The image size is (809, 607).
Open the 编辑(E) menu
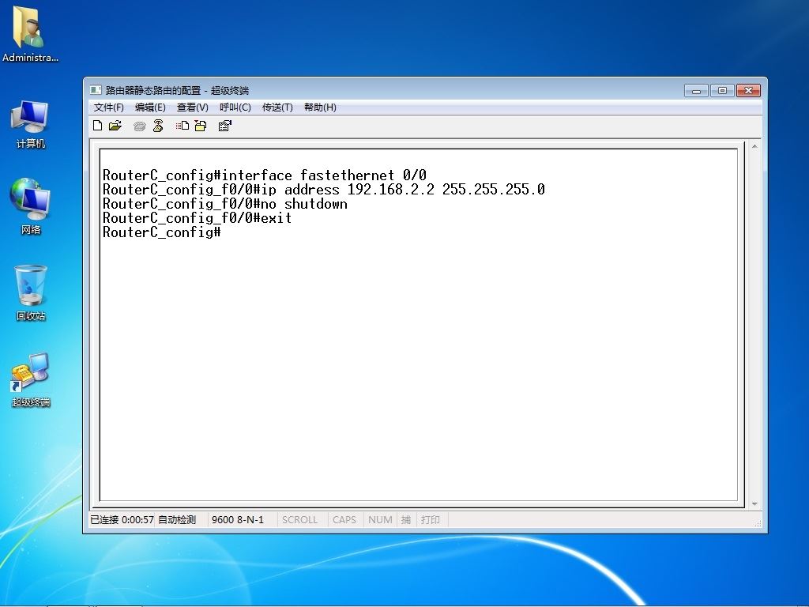click(x=150, y=107)
